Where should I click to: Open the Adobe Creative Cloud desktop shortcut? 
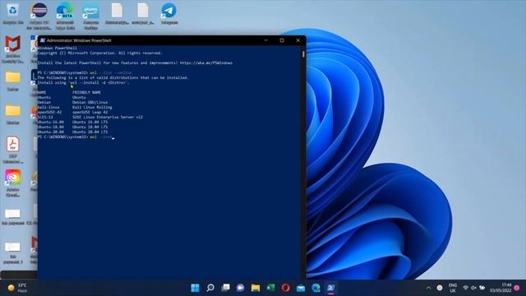click(13, 183)
